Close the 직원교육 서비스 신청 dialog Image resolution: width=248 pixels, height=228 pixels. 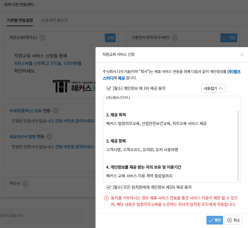[242, 55]
